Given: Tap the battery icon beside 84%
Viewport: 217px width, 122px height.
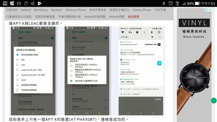Looking at the screenshot, I should point(197,3).
